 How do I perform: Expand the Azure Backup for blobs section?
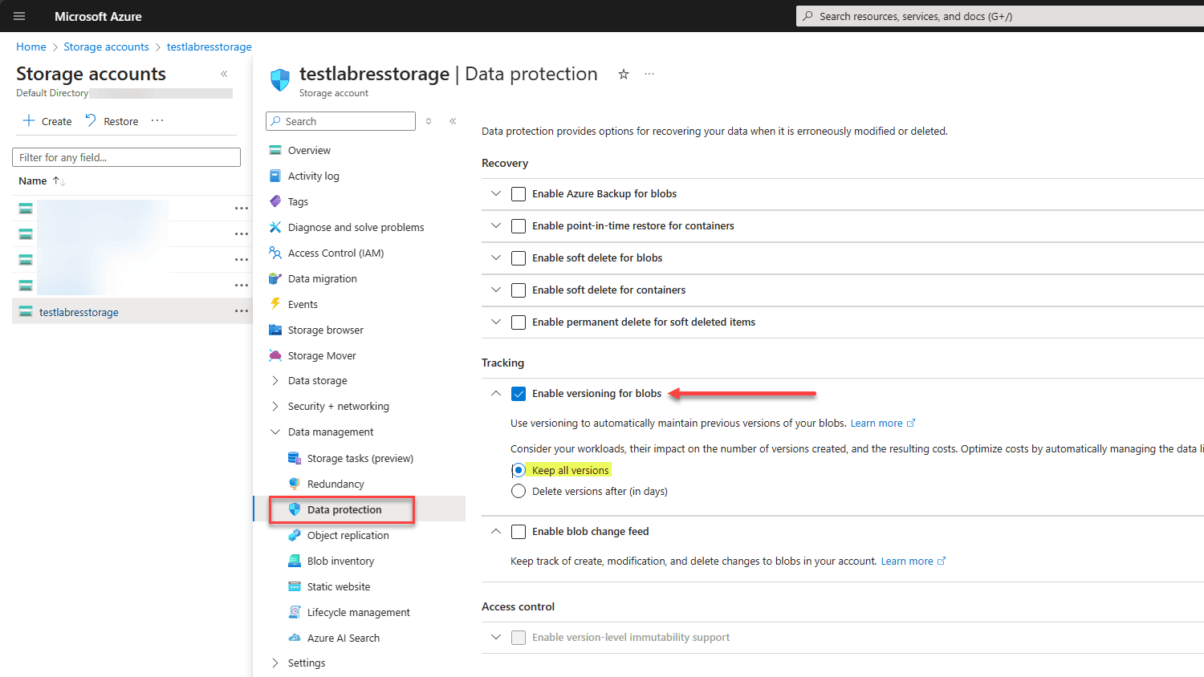pos(496,193)
